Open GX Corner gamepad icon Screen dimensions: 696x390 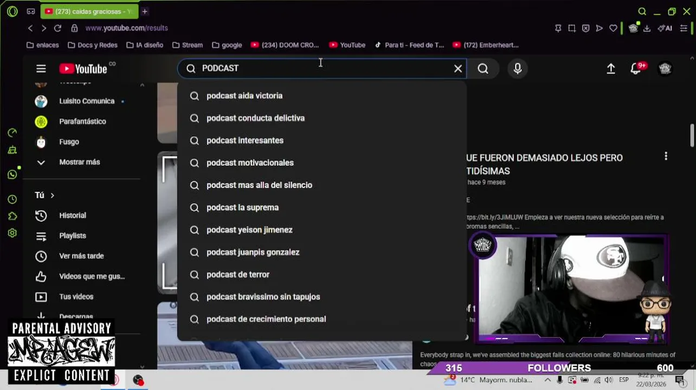click(31, 11)
